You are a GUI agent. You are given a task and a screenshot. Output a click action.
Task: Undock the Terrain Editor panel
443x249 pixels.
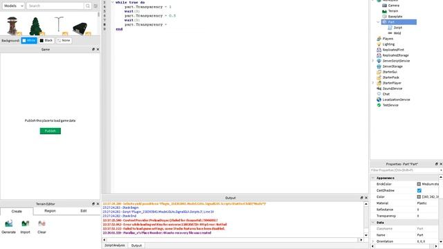pos(93,203)
